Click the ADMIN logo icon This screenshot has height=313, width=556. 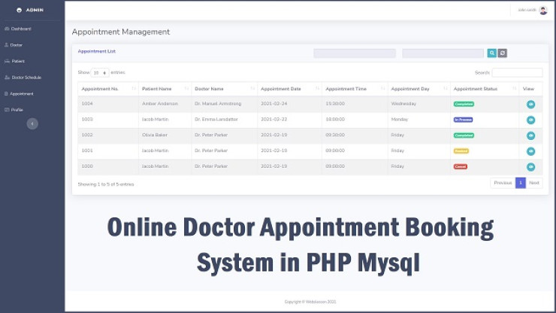[19, 10]
